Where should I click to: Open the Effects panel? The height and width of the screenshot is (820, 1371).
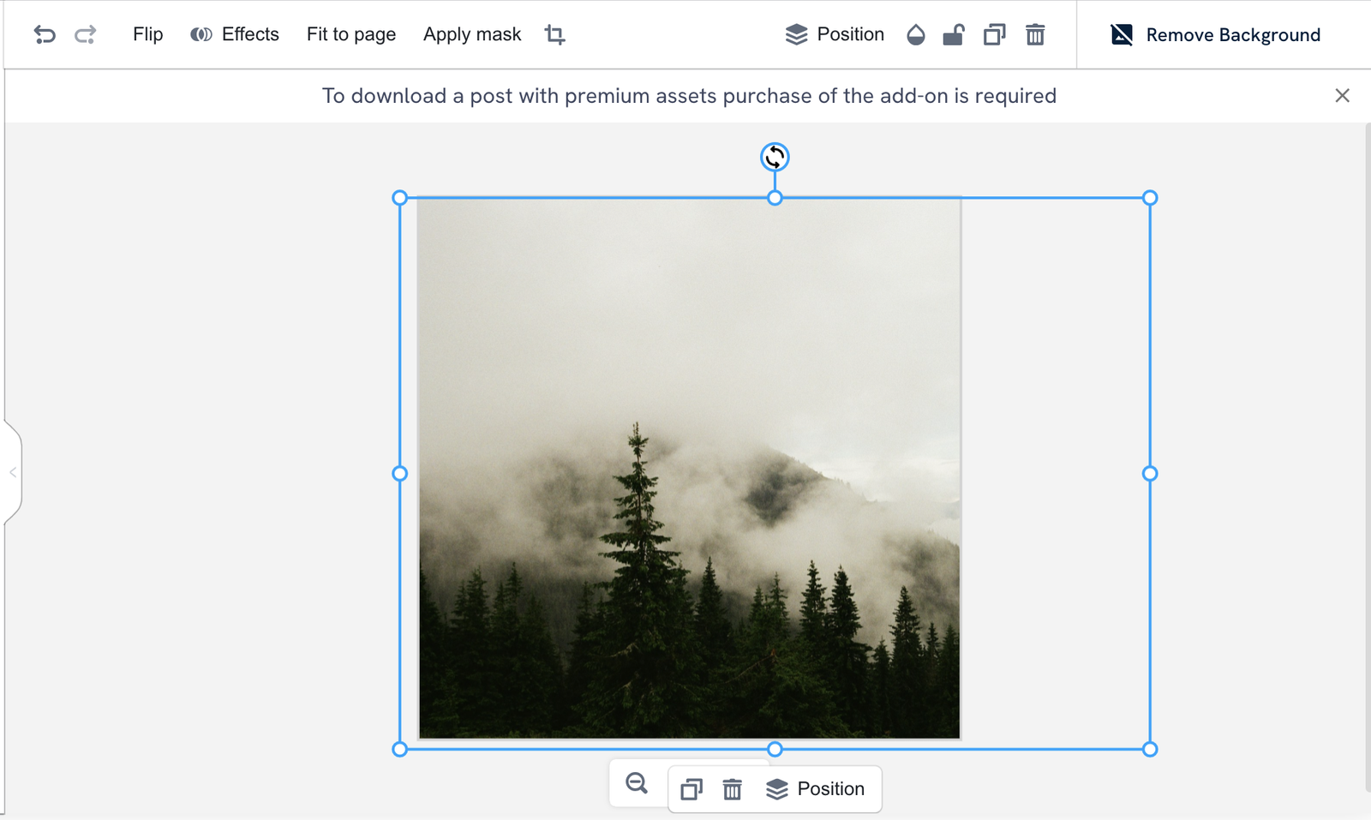pyautogui.click(x=234, y=34)
